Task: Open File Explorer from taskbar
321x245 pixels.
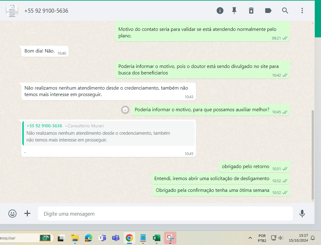Action: coord(75,238)
